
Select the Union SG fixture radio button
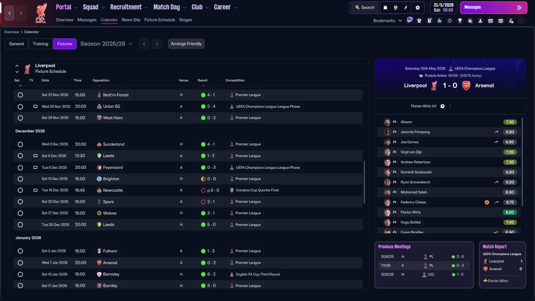(x=20, y=107)
